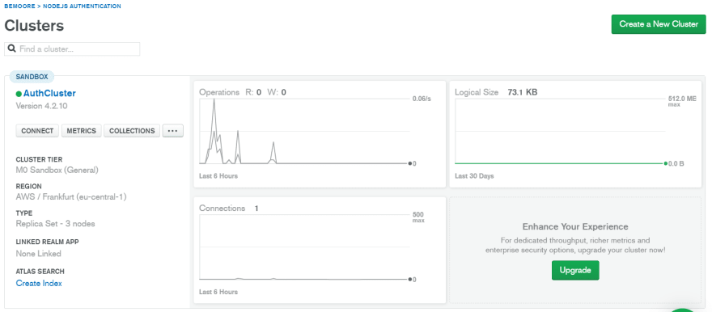Click the M0 Sandbox (General) tier text
This screenshot has height=312, width=712.
pos(57,171)
